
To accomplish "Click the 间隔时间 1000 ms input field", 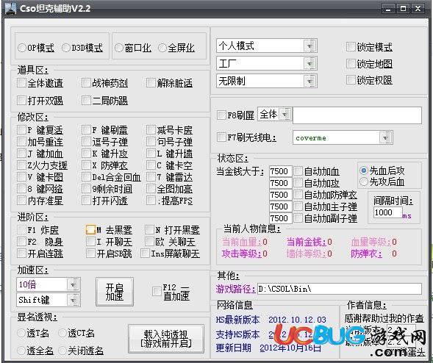I will [x=387, y=212].
